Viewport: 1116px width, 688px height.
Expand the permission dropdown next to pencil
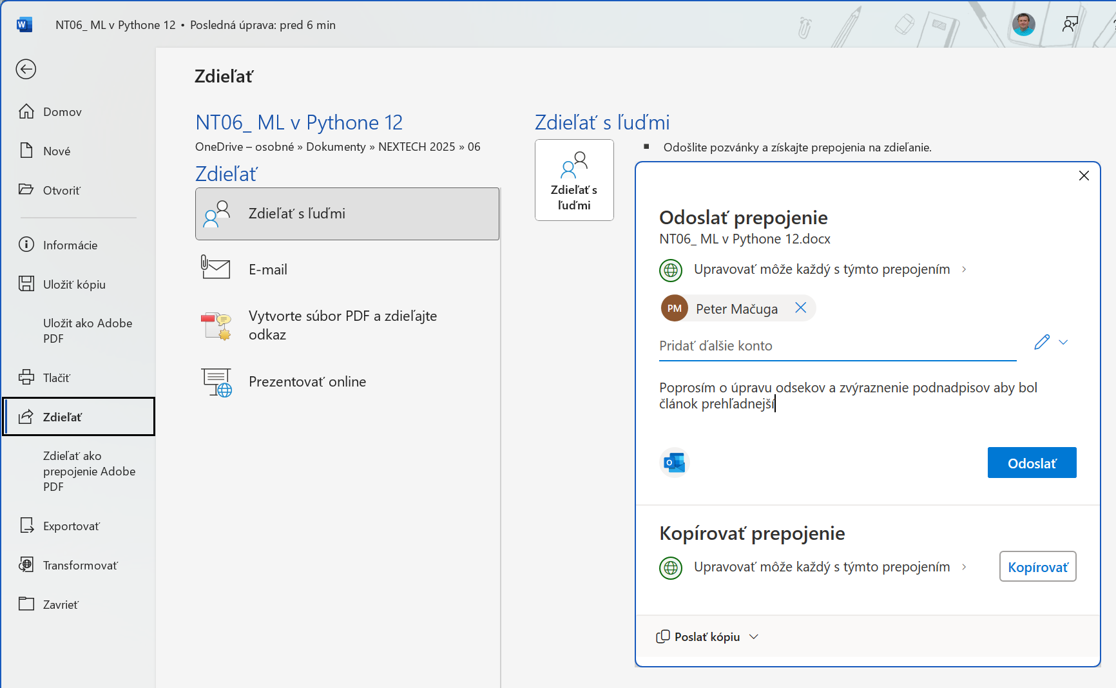coord(1064,342)
